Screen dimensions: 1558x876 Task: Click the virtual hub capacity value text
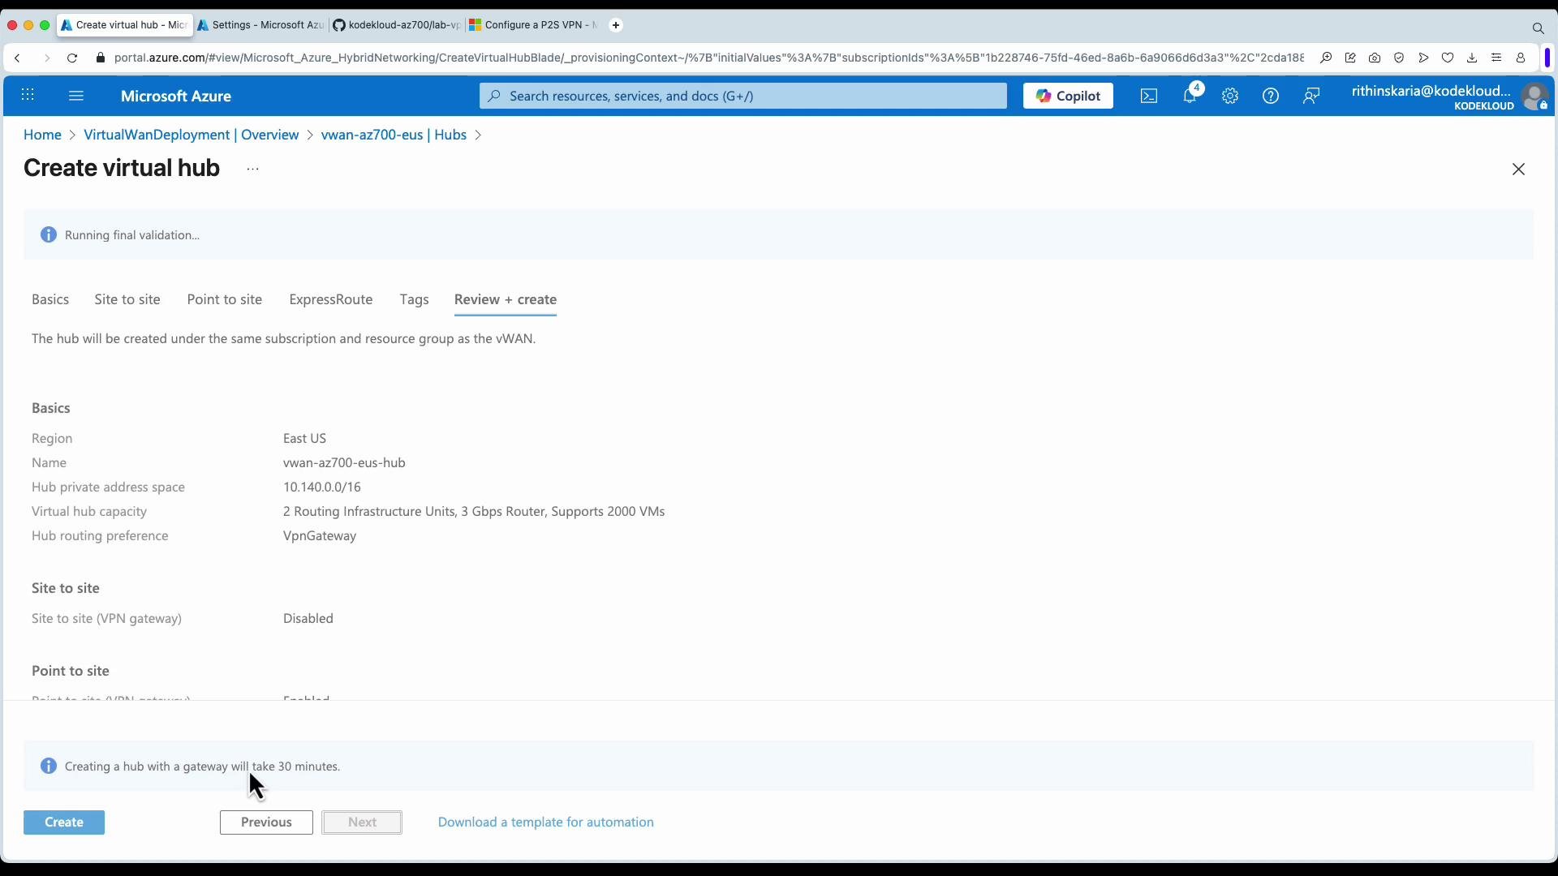pos(474,511)
